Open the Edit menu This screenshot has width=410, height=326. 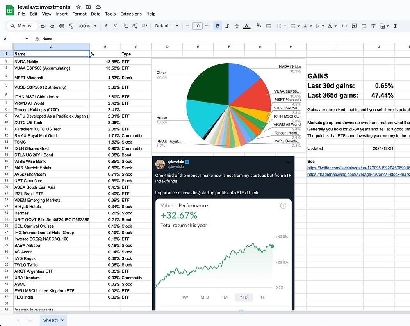(34, 14)
